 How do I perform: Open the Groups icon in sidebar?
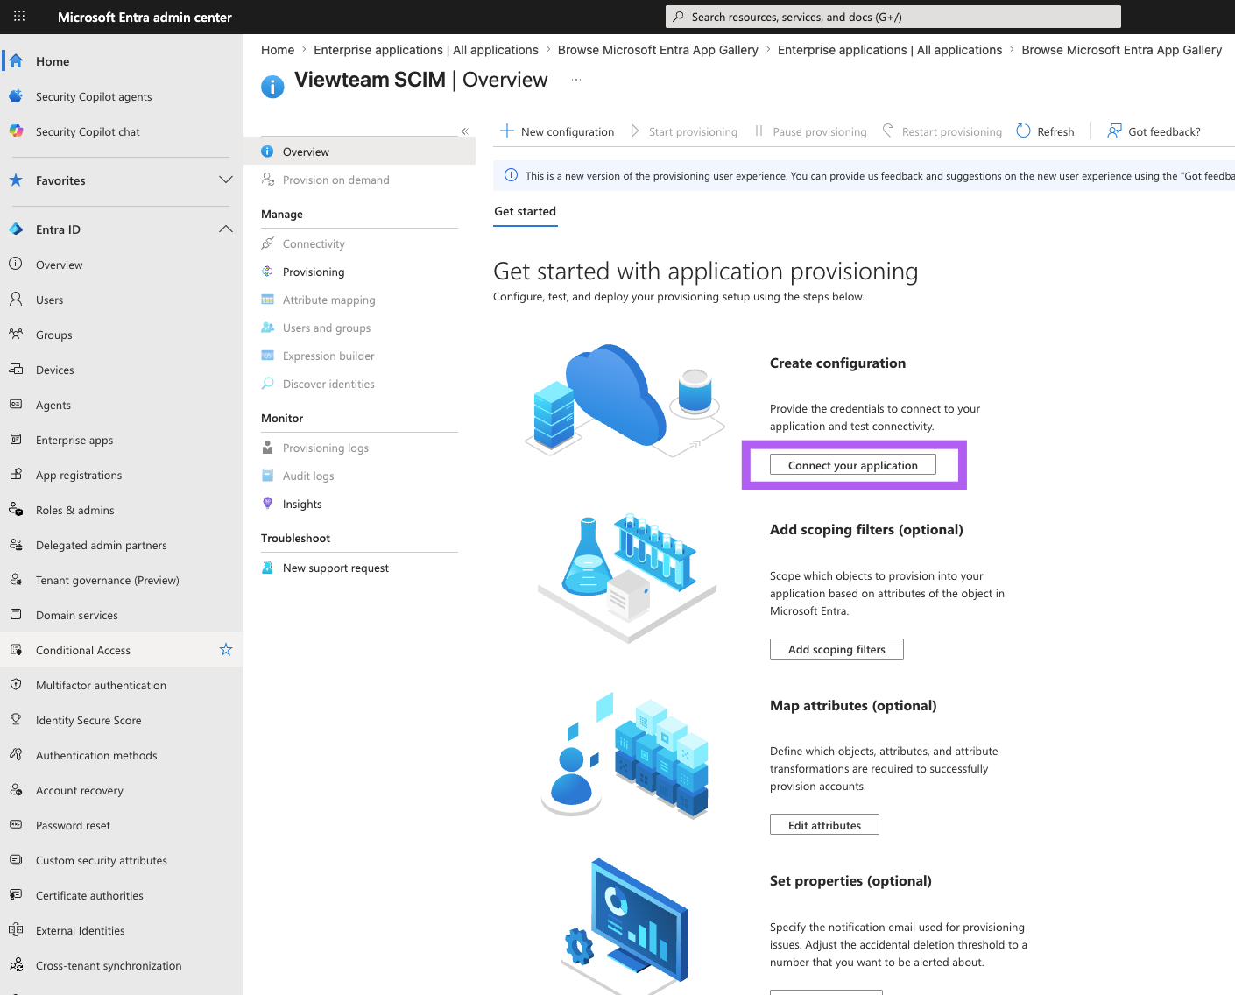[x=16, y=335]
